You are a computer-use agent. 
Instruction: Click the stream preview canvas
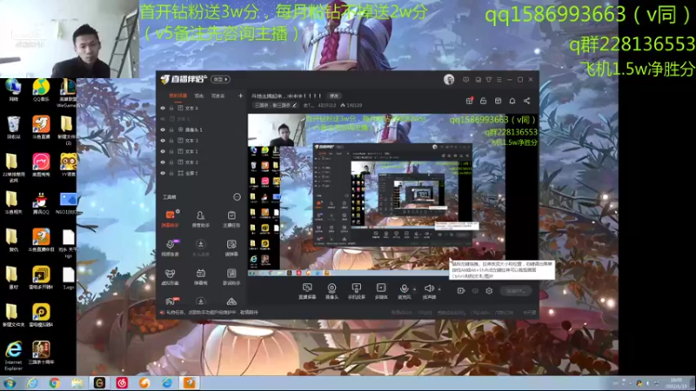pyautogui.click(x=393, y=195)
